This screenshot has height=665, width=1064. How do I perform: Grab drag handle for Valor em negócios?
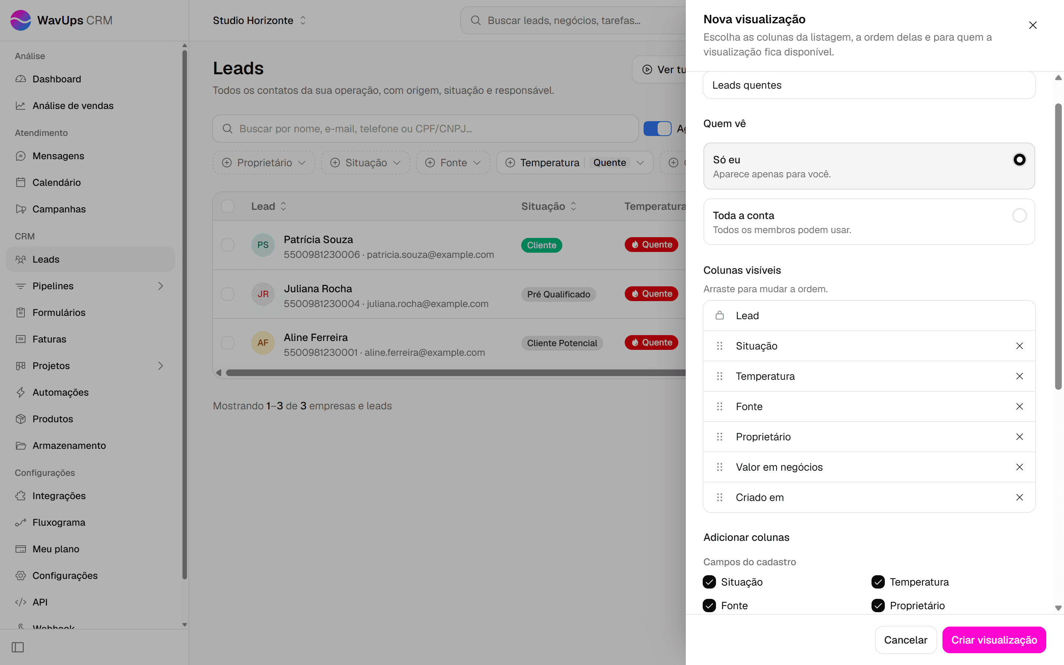719,467
